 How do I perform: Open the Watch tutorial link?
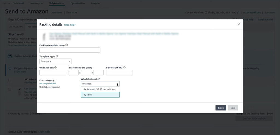click(x=265, y=20)
